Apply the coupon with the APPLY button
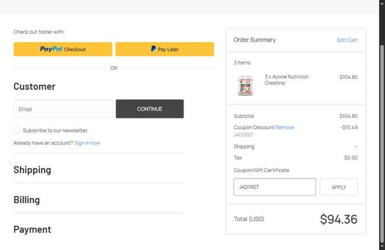 pyautogui.click(x=339, y=187)
